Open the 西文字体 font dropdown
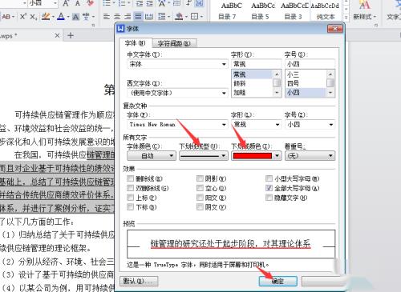401x292 pixels. [x=224, y=93]
